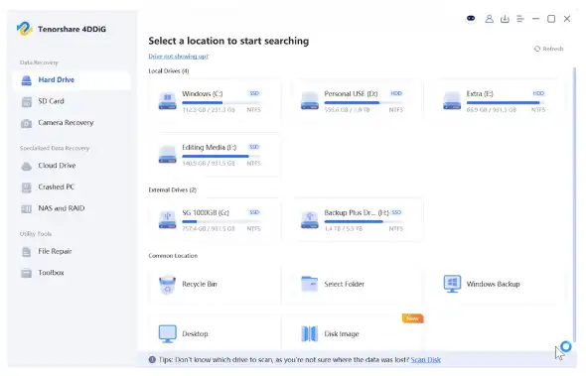
Task: Click the Windows Backup icon
Action: [x=452, y=284]
